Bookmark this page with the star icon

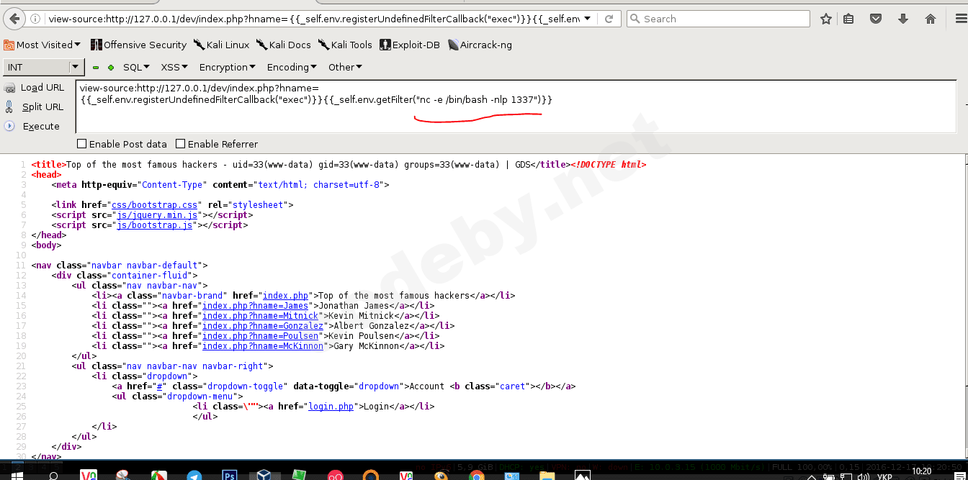click(826, 19)
